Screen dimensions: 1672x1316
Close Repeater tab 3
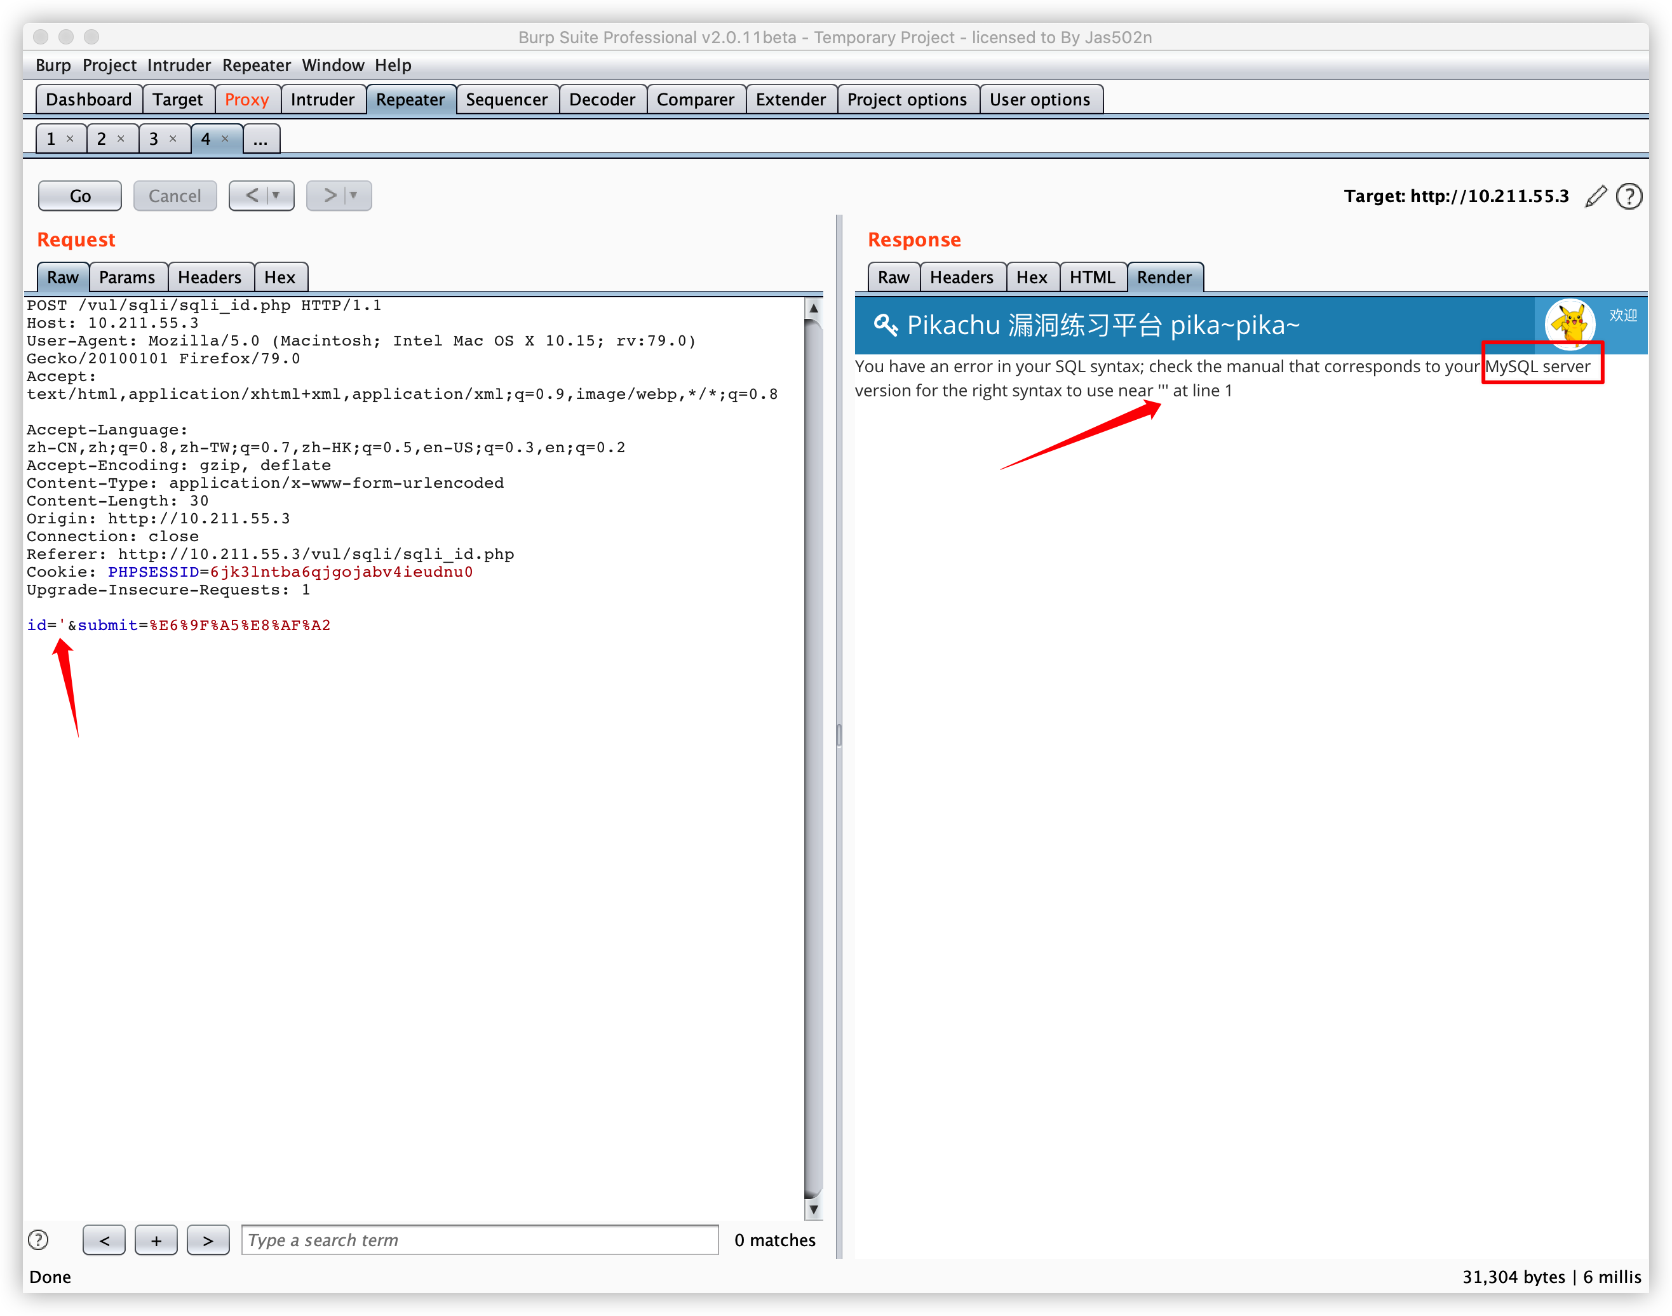point(173,138)
